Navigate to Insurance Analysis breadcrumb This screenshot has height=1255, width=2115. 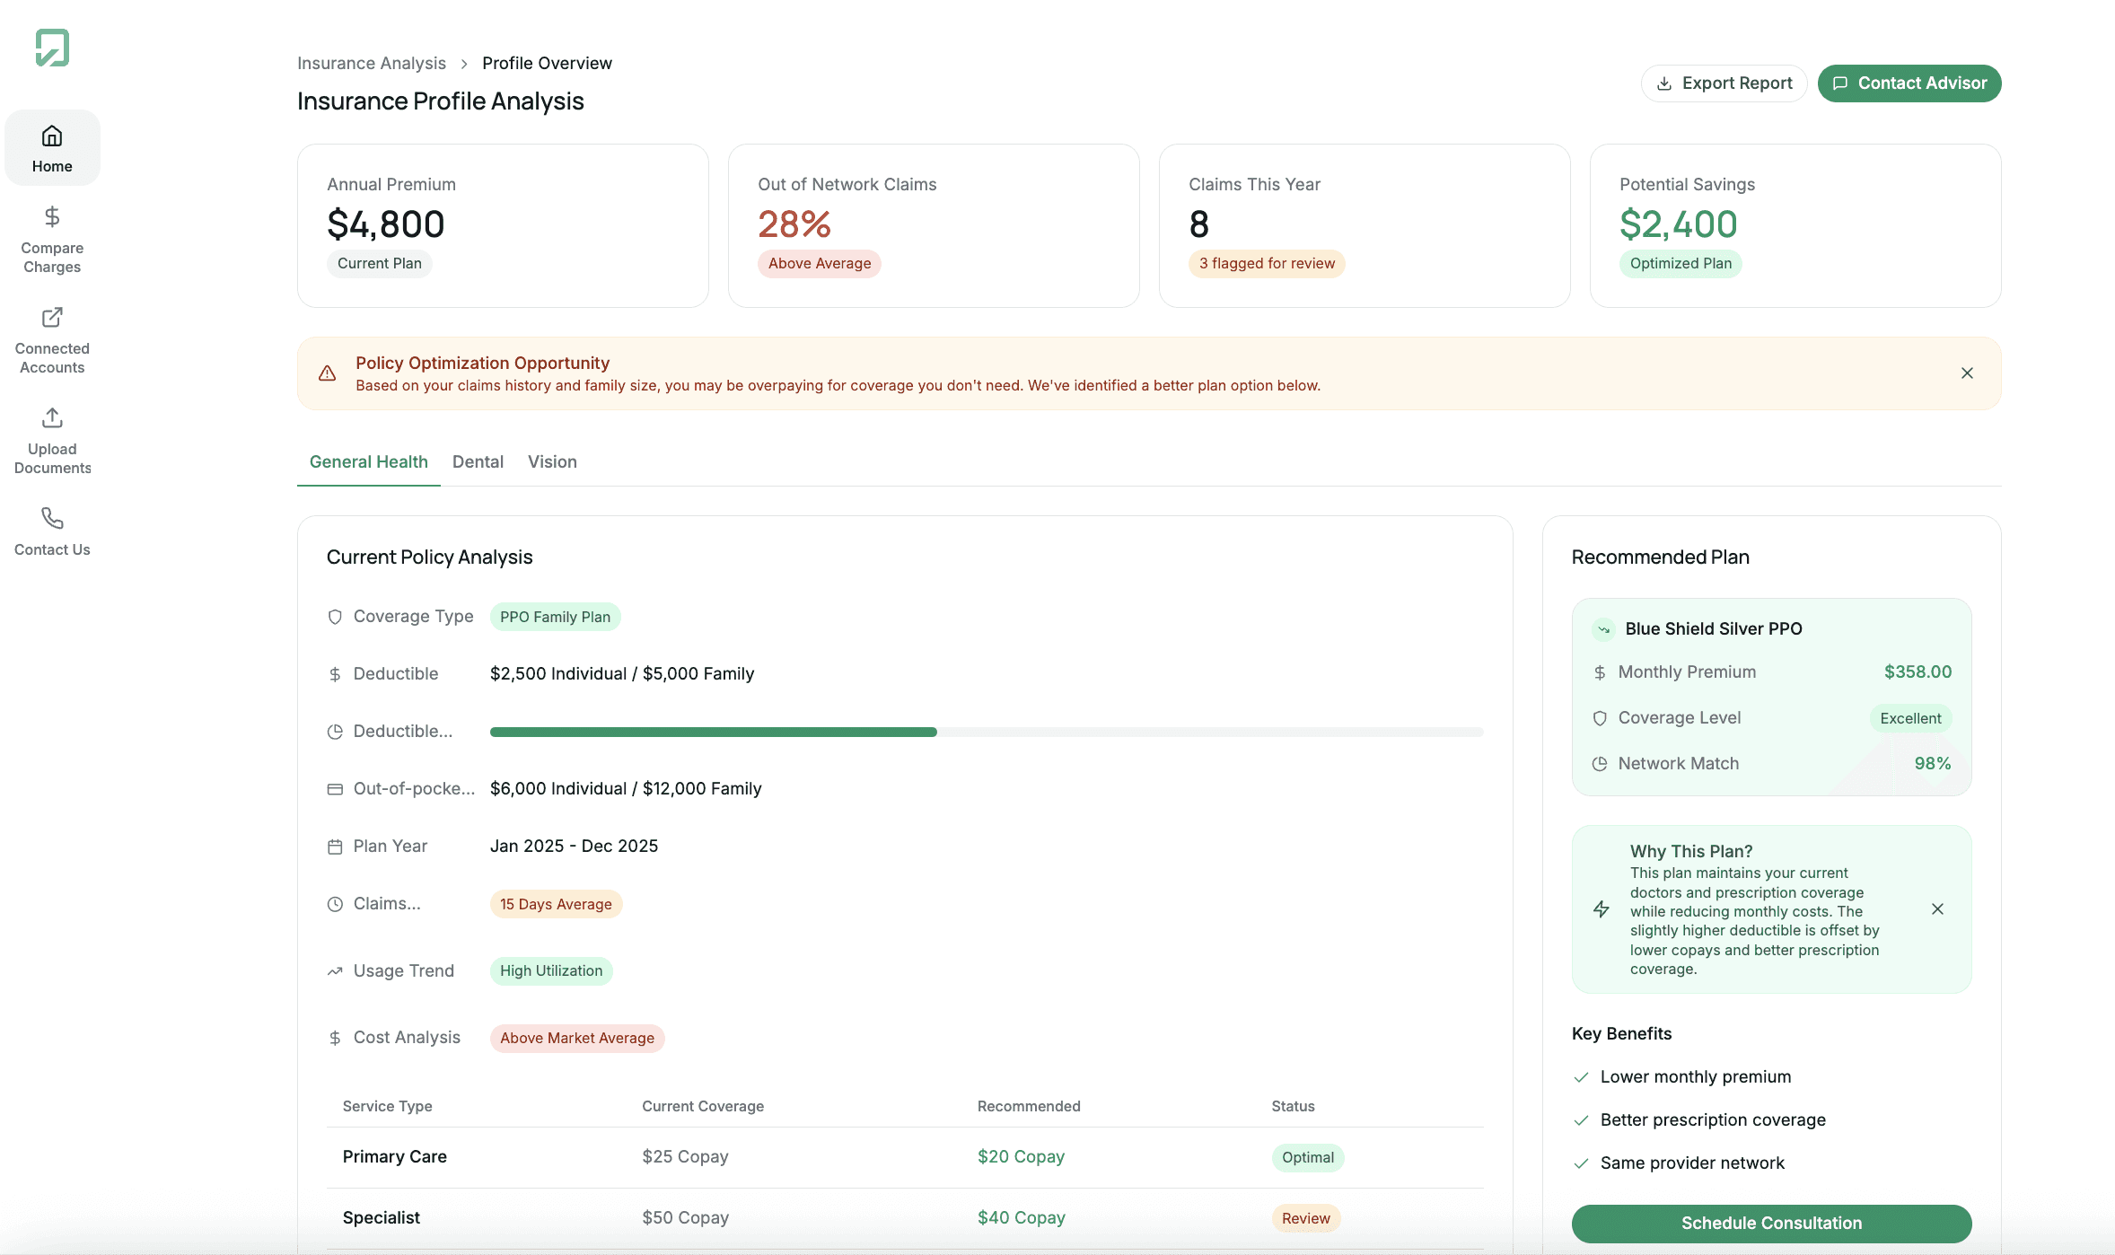point(372,64)
